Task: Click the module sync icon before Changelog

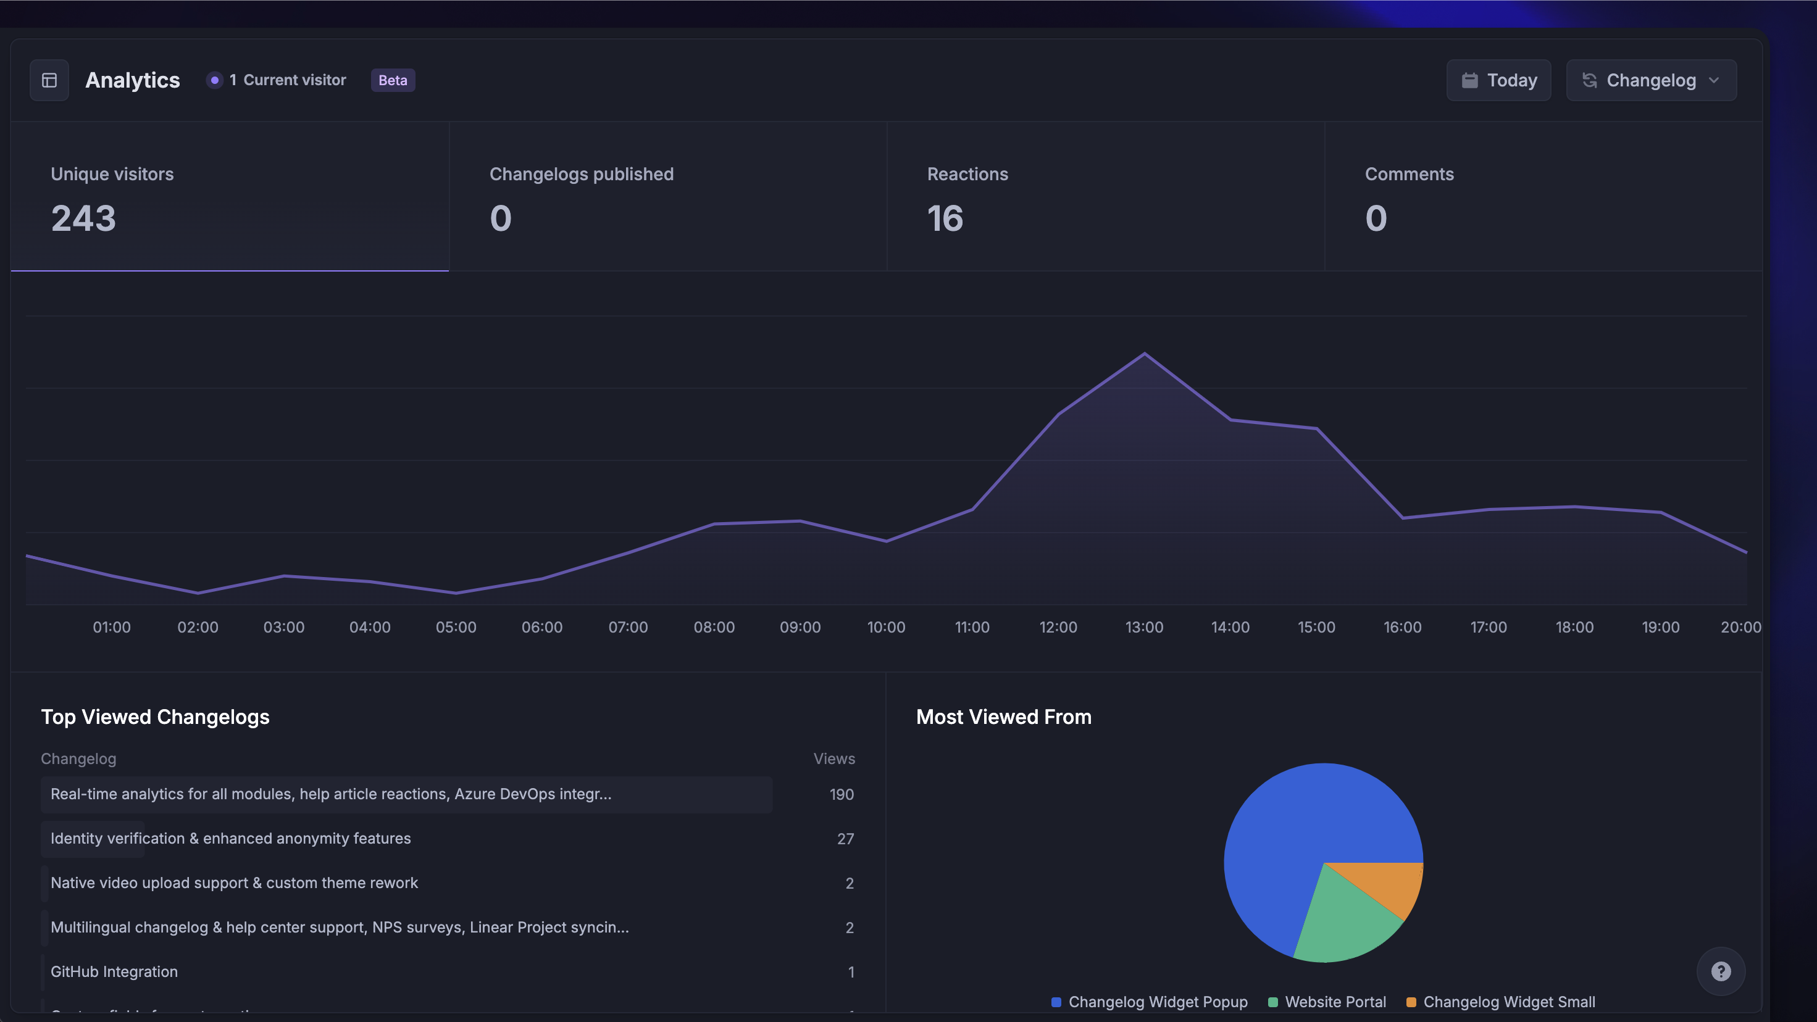Action: point(1590,80)
